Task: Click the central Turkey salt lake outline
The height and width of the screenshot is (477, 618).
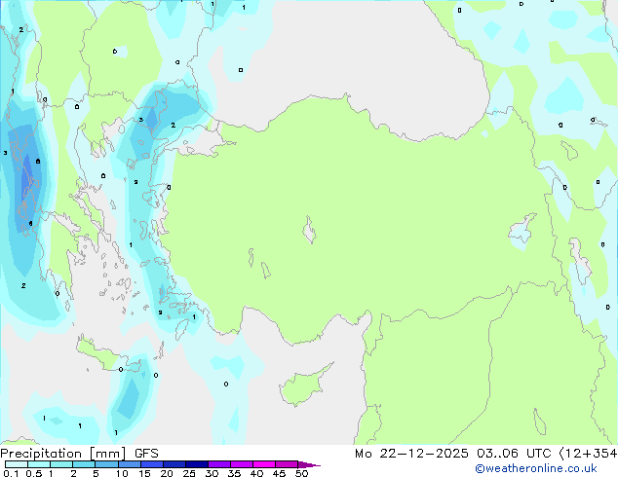Action: click(x=309, y=230)
